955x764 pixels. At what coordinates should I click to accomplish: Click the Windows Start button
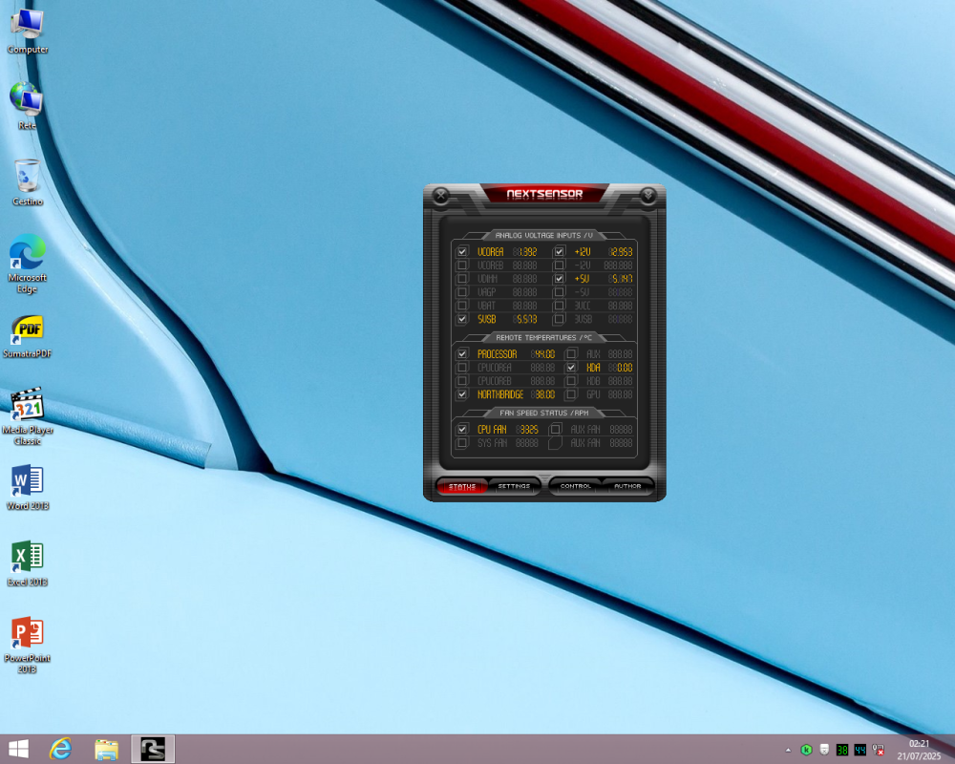(x=17, y=749)
